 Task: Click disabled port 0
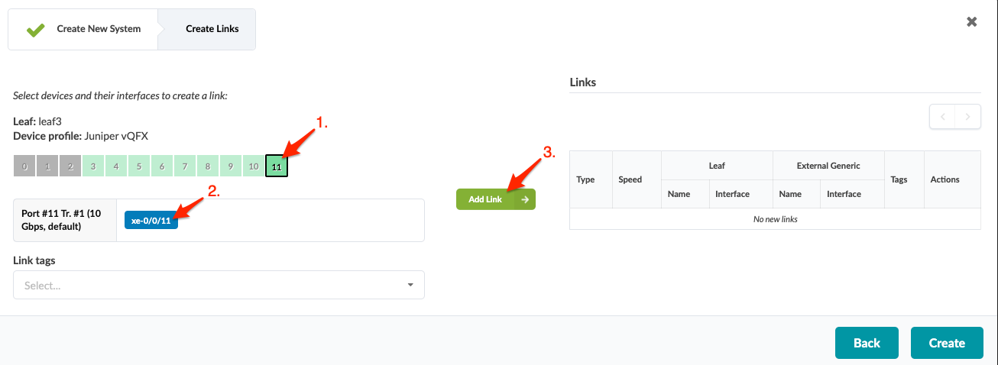(24, 166)
